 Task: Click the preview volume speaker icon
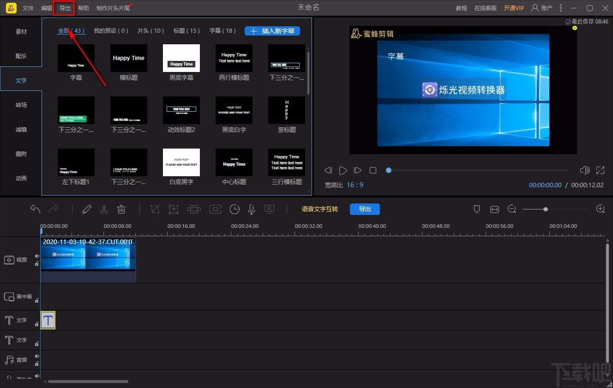point(585,170)
